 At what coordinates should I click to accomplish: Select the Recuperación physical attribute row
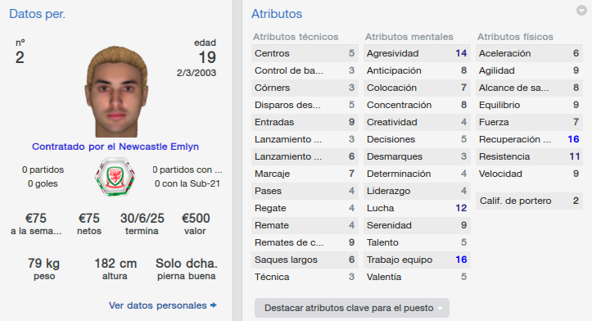(529, 139)
